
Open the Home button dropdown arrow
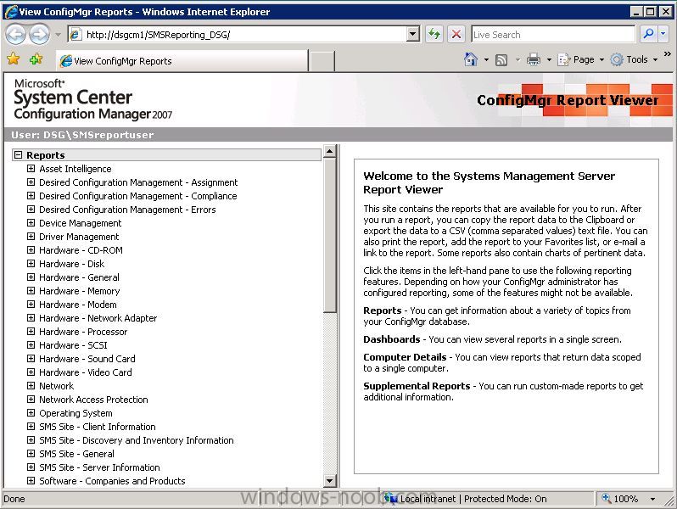(486, 60)
